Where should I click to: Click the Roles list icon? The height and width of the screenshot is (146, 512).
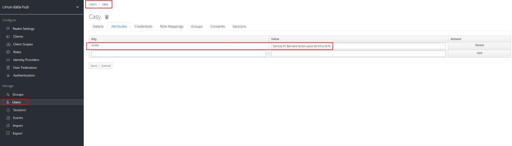8,52
